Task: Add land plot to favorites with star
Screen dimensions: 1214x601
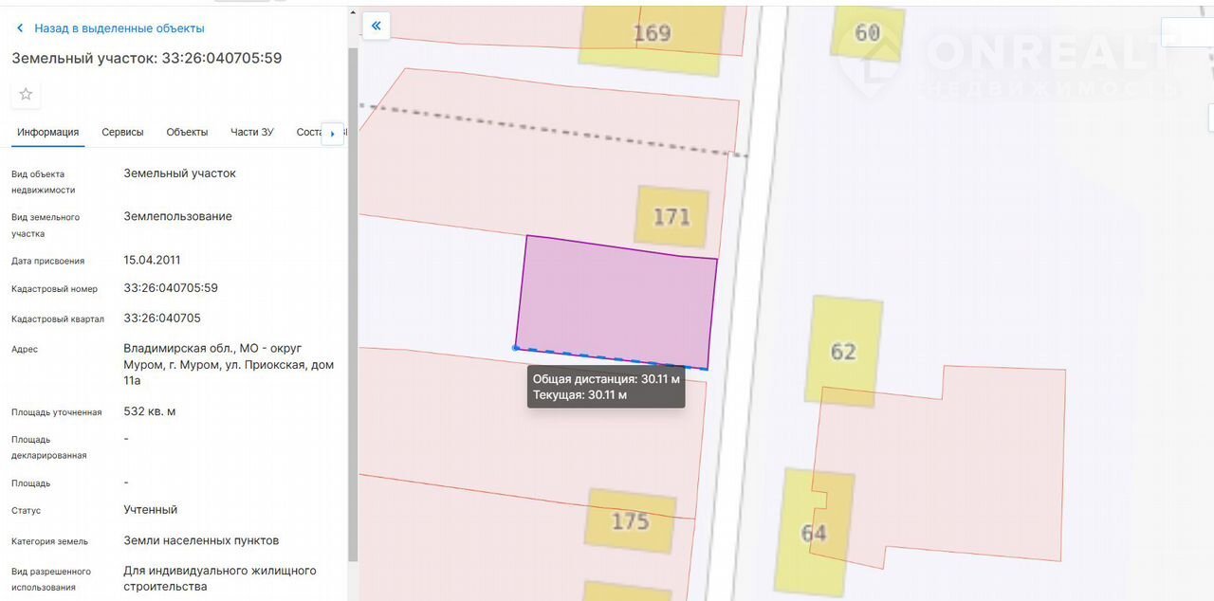Action: coord(26,94)
